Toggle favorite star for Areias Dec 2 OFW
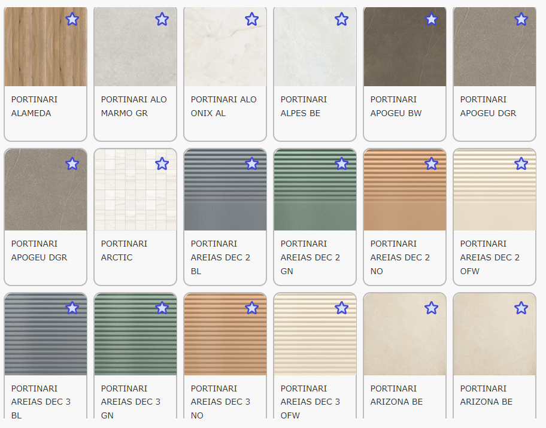The width and height of the screenshot is (546, 428). click(521, 163)
